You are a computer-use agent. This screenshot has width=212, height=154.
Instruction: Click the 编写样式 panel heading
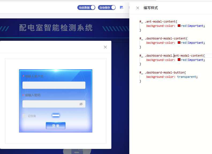pos(151,8)
